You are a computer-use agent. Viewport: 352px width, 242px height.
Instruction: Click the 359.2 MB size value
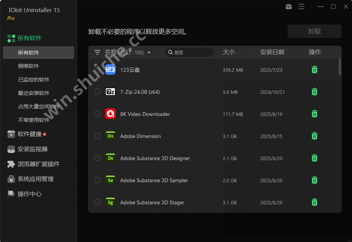233,70
